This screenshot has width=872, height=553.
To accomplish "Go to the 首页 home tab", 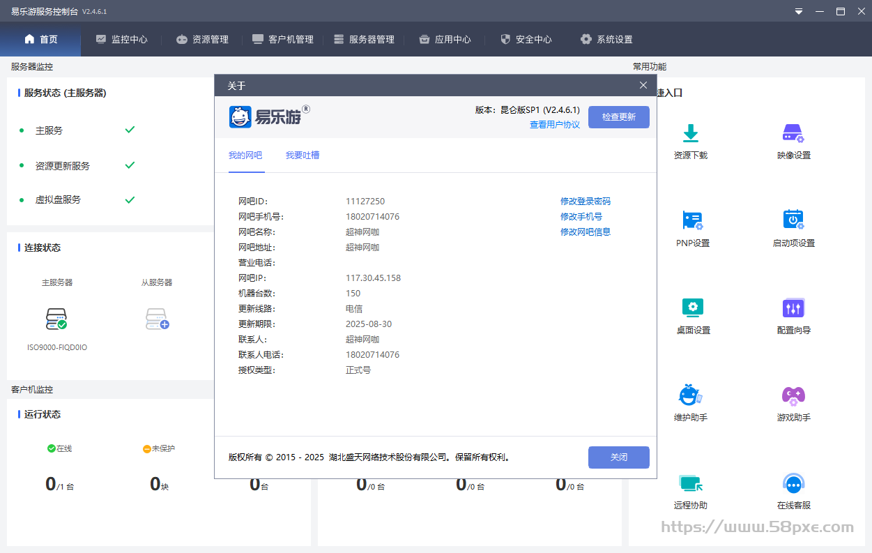I will coord(40,39).
